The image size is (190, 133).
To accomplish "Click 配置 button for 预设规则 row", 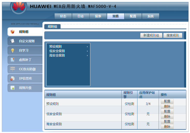I will pos(167,101).
